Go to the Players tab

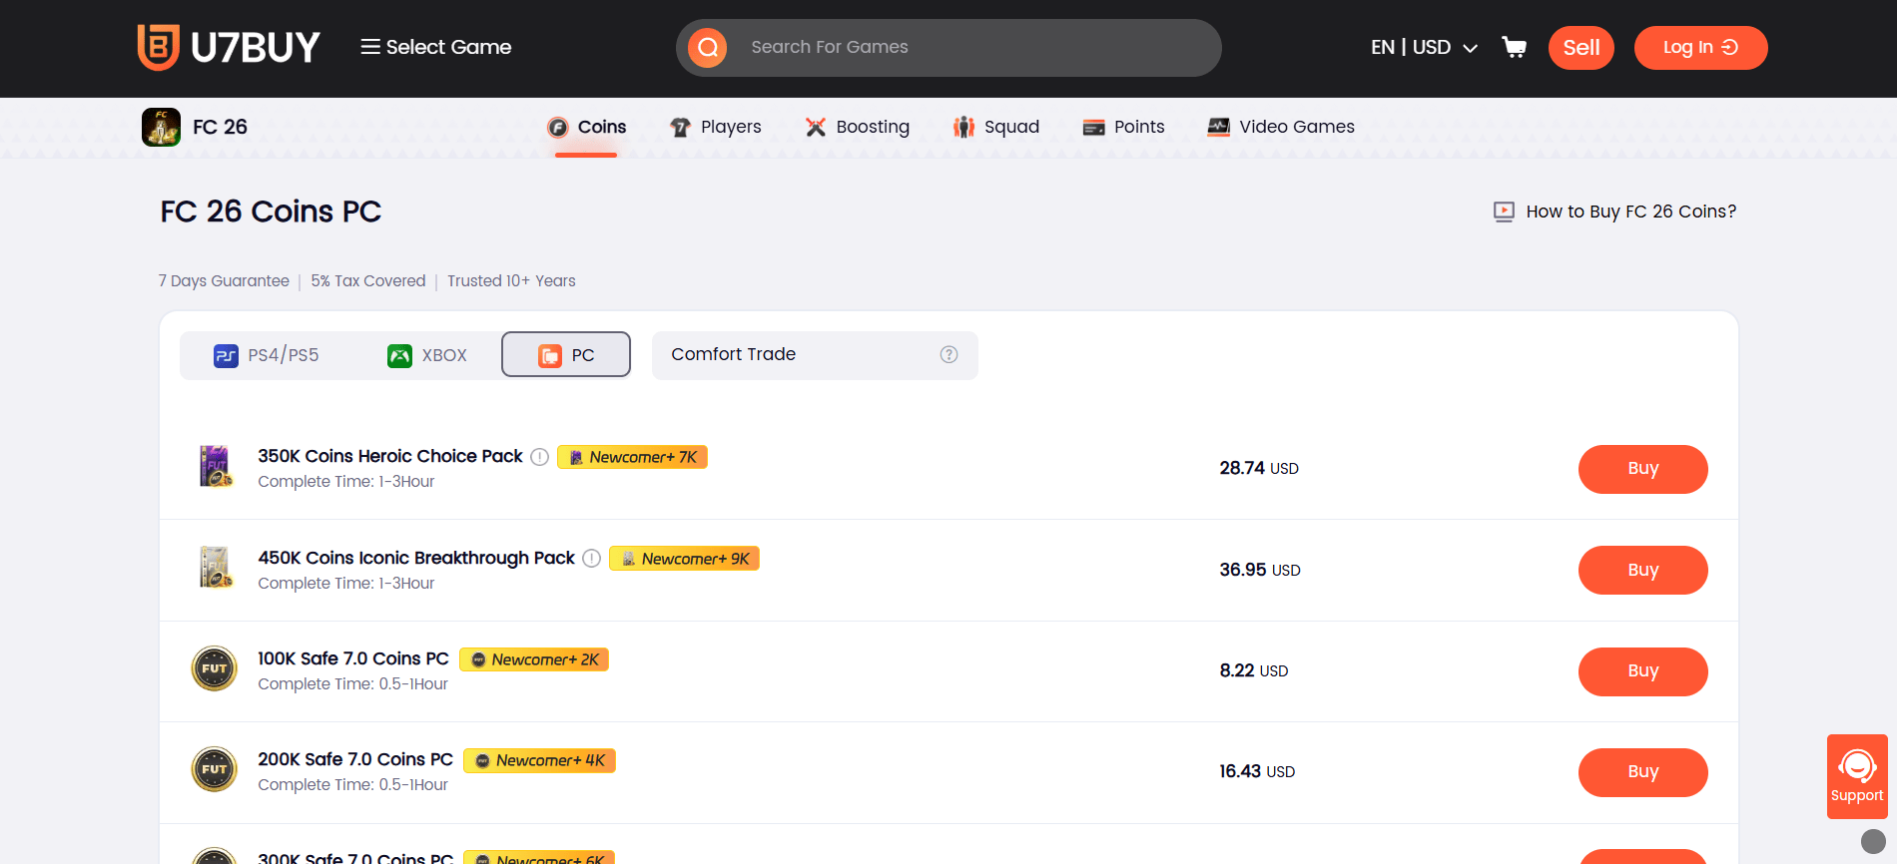point(716,127)
